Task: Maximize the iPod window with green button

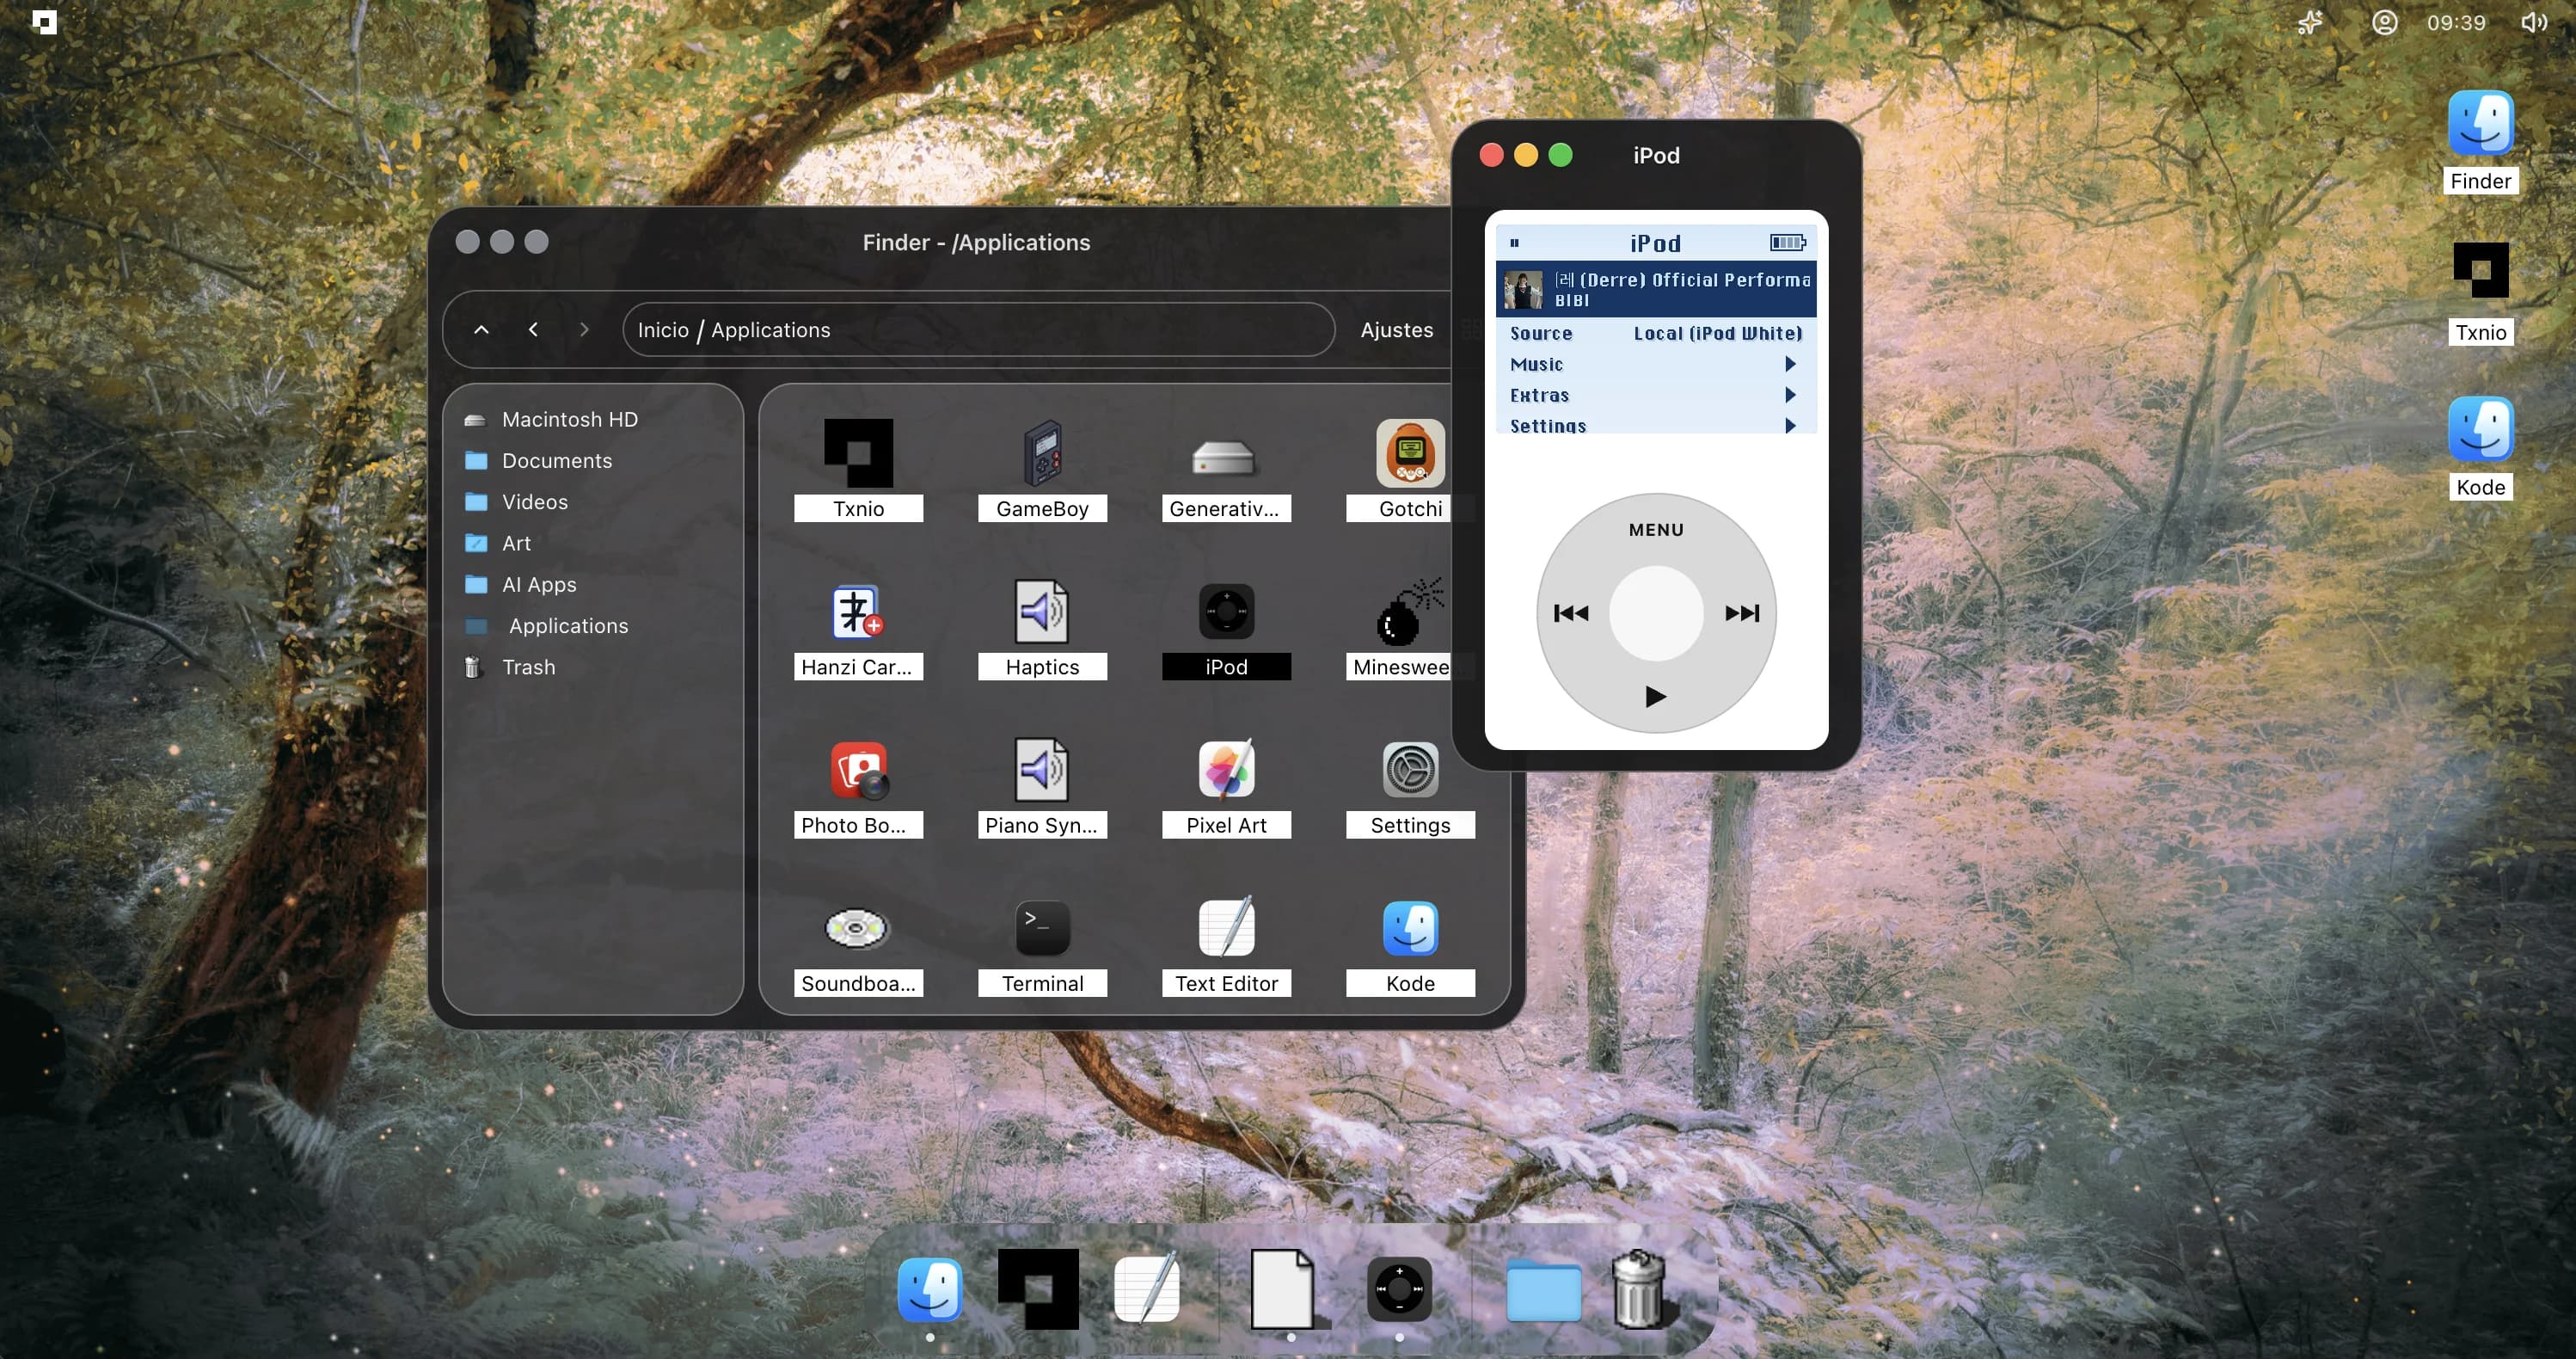Action: pyautogui.click(x=1560, y=155)
